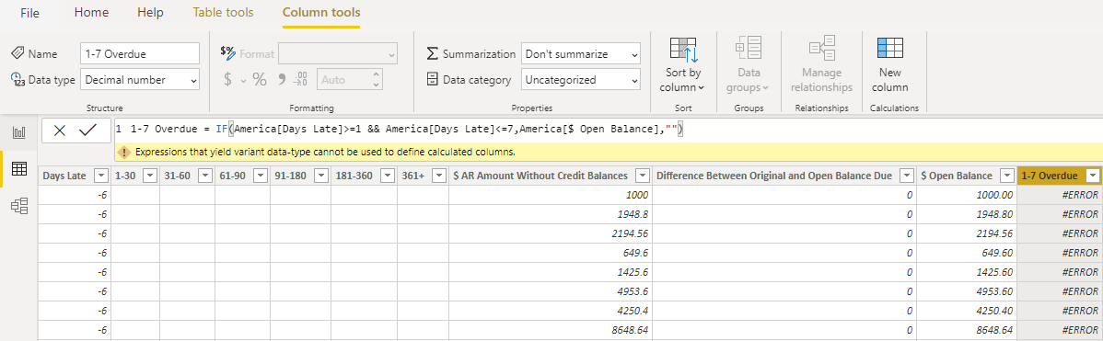Switch to the Table tools tab
The width and height of the screenshot is (1103, 341).
223,13
